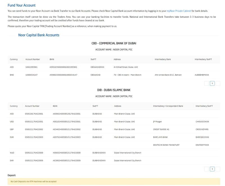Sort CBD table by Account Number header

33,59
